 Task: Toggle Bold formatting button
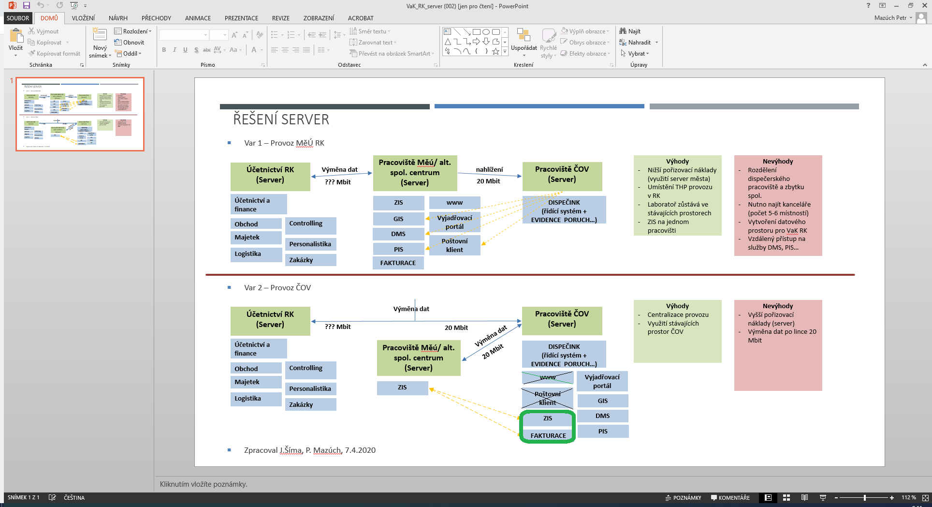(164, 50)
